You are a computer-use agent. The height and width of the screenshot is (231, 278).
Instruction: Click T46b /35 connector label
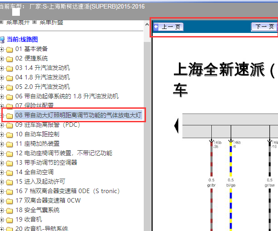click(x=217, y=144)
